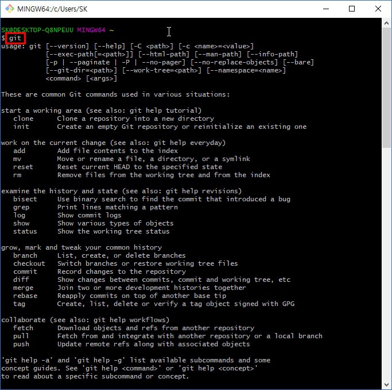The image size is (392, 390).
Task: Click the '<command> [<args>]' usage text
Action: [x=81, y=78]
